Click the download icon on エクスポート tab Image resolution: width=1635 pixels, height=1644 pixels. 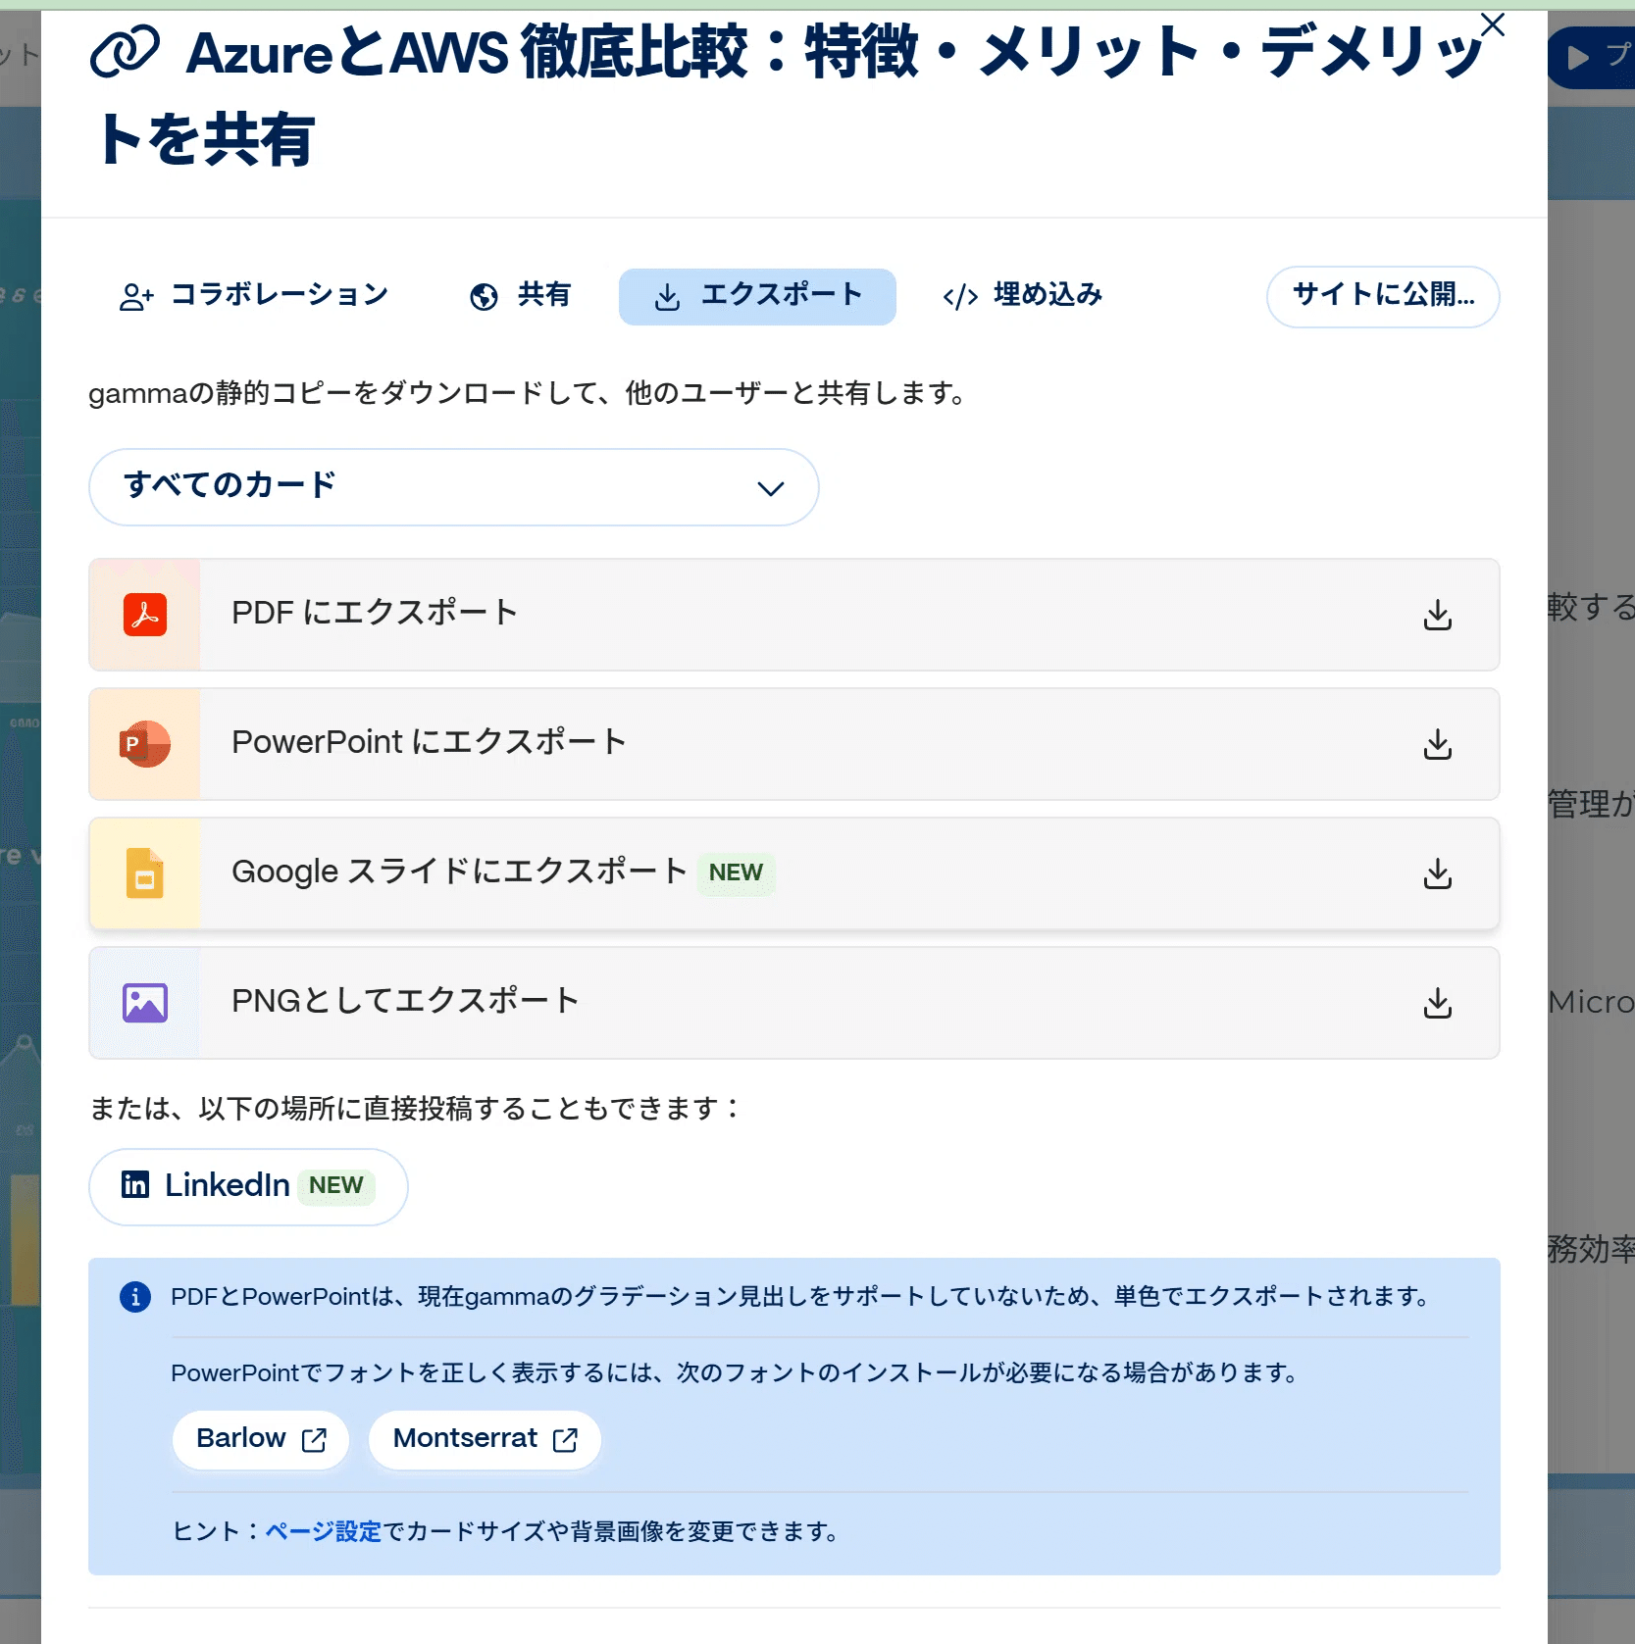667,297
